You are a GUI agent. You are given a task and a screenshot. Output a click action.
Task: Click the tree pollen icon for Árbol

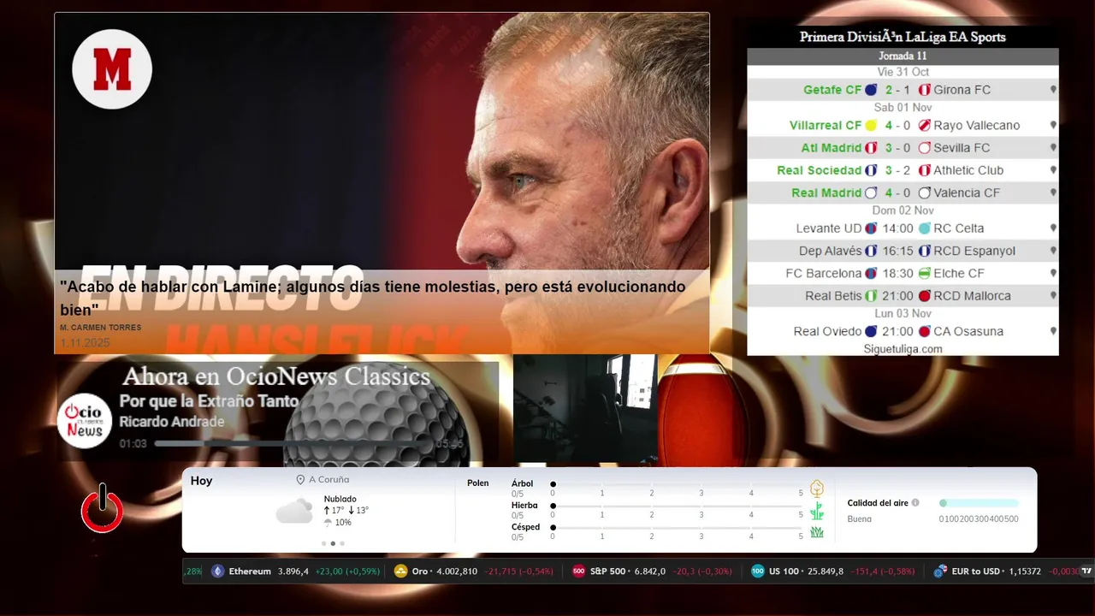(817, 489)
